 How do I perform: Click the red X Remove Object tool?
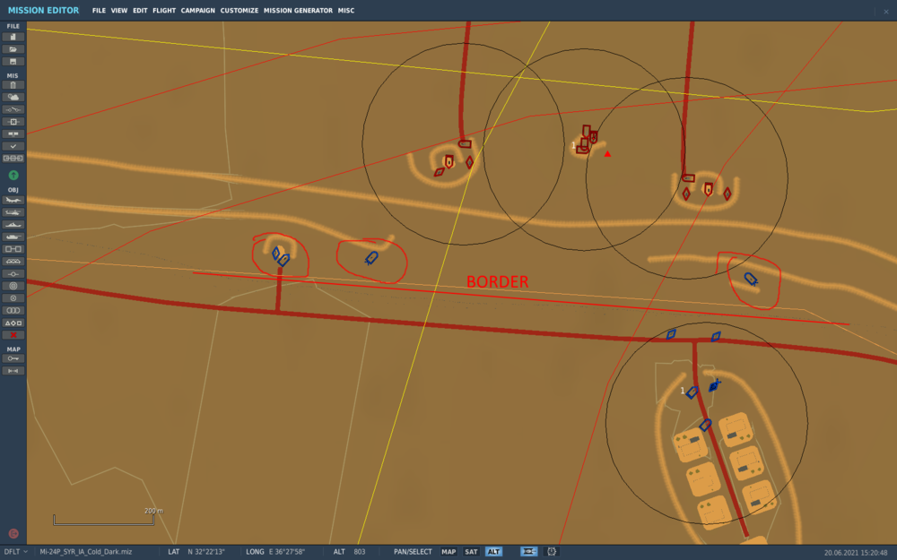pyautogui.click(x=13, y=335)
